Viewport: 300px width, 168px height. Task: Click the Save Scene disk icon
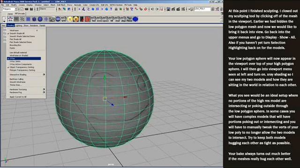click(31, 9)
